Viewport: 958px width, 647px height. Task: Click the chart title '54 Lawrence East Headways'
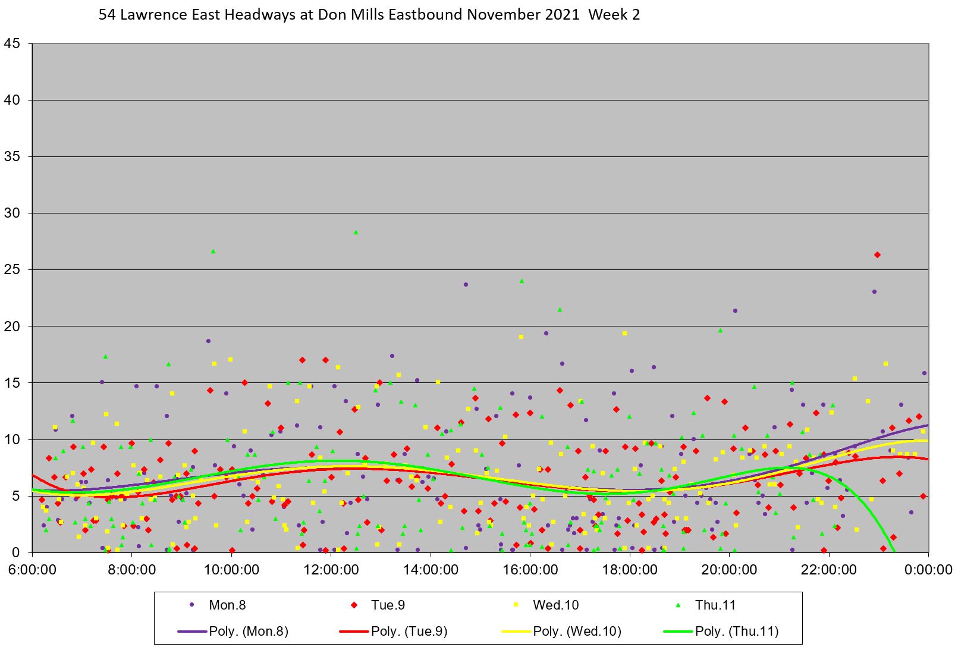coord(369,15)
